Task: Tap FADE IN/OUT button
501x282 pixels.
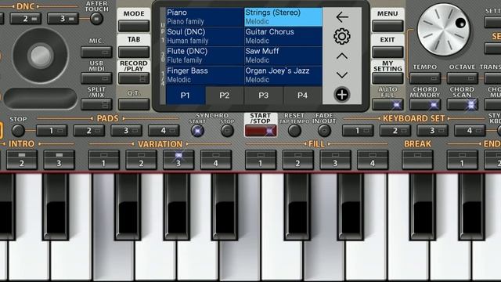Action: point(324,131)
